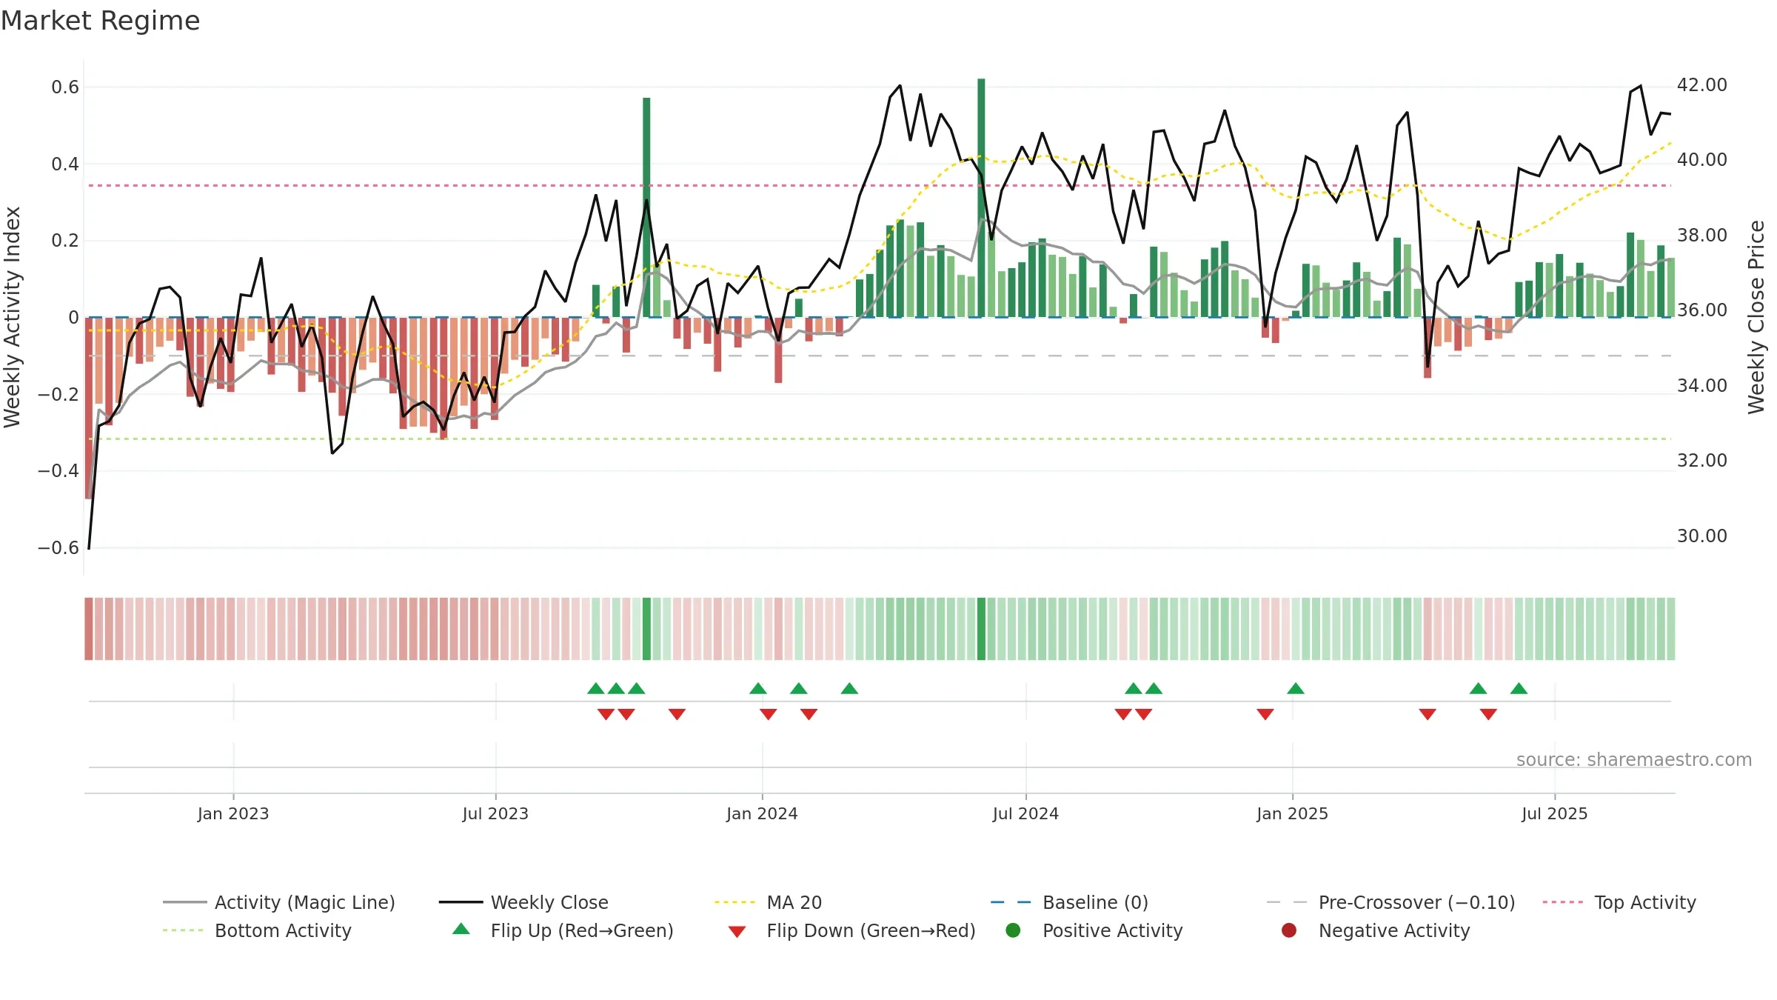Click the Jan 2023 x-axis label
This screenshot has width=1777, height=1000.
pos(233,813)
